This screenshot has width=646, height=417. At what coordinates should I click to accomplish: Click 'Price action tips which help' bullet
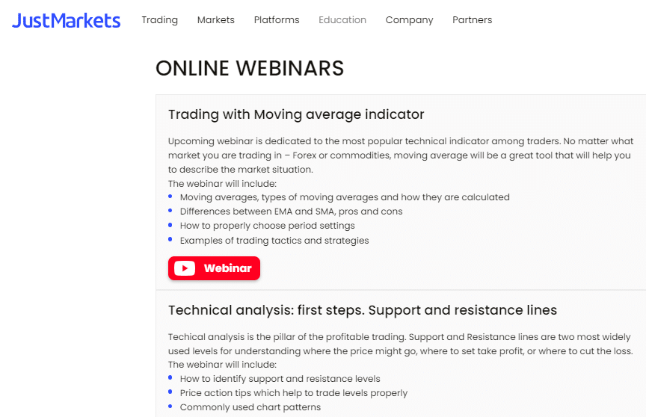pos(293,393)
